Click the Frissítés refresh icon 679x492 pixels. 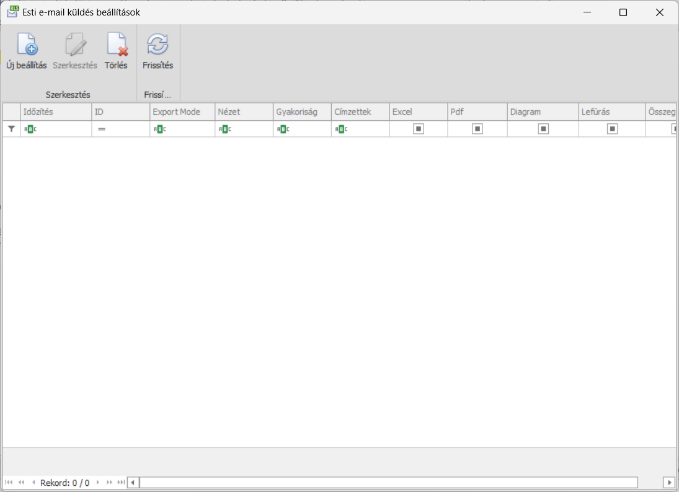pyautogui.click(x=158, y=45)
